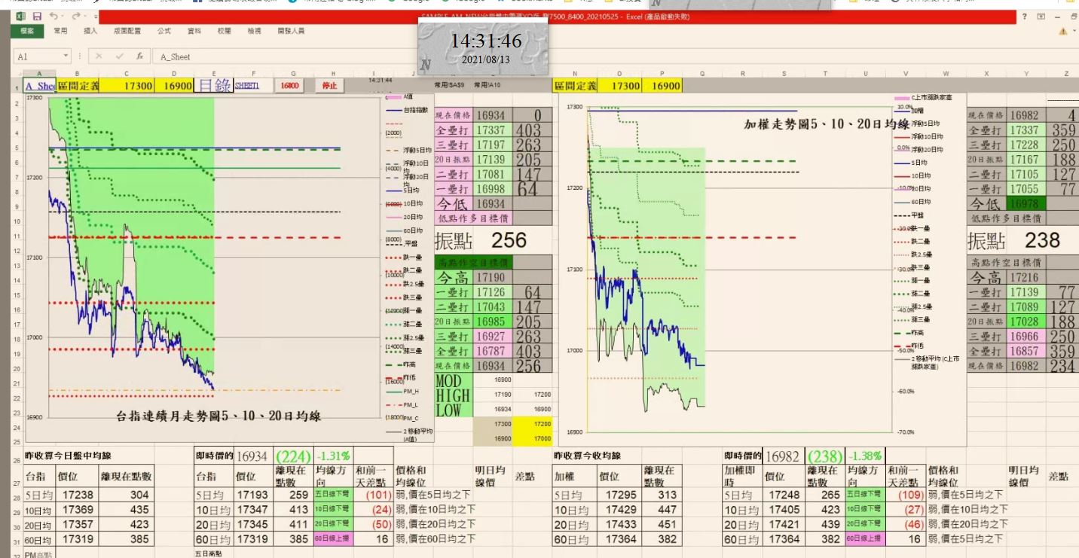Open the Customize Quick Access Toolbar dropdown
1079x558 pixels.
pyautogui.click(x=95, y=16)
